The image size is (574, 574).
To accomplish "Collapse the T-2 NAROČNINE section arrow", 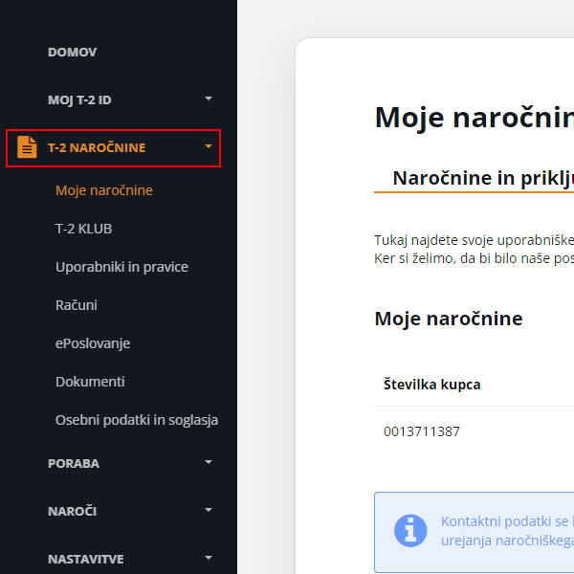I will (x=209, y=147).
